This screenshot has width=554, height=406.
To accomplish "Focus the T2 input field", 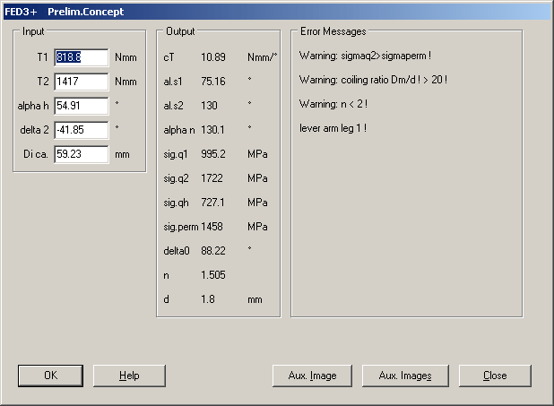I will [81, 82].
